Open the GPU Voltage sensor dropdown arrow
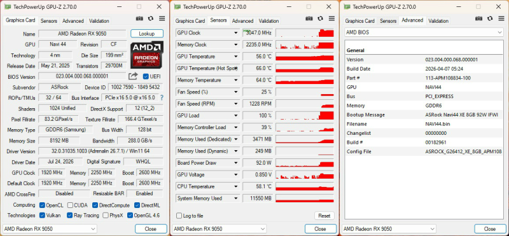The height and width of the screenshot is (236, 509). pyautogui.click(x=236, y=175)
